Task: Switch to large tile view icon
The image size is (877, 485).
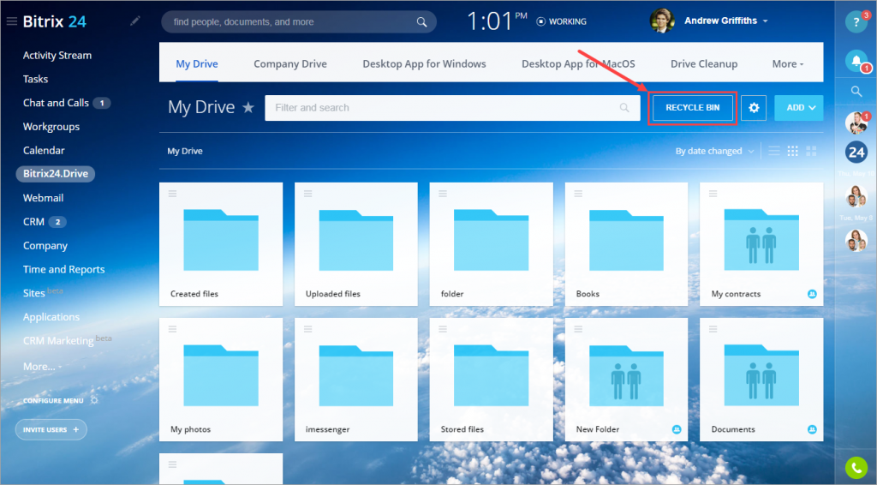Action: click(x=811, y=151)
